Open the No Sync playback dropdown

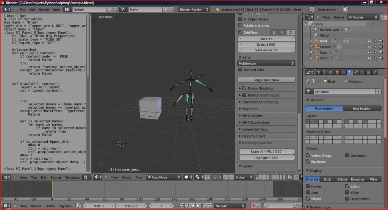(230, 206)
